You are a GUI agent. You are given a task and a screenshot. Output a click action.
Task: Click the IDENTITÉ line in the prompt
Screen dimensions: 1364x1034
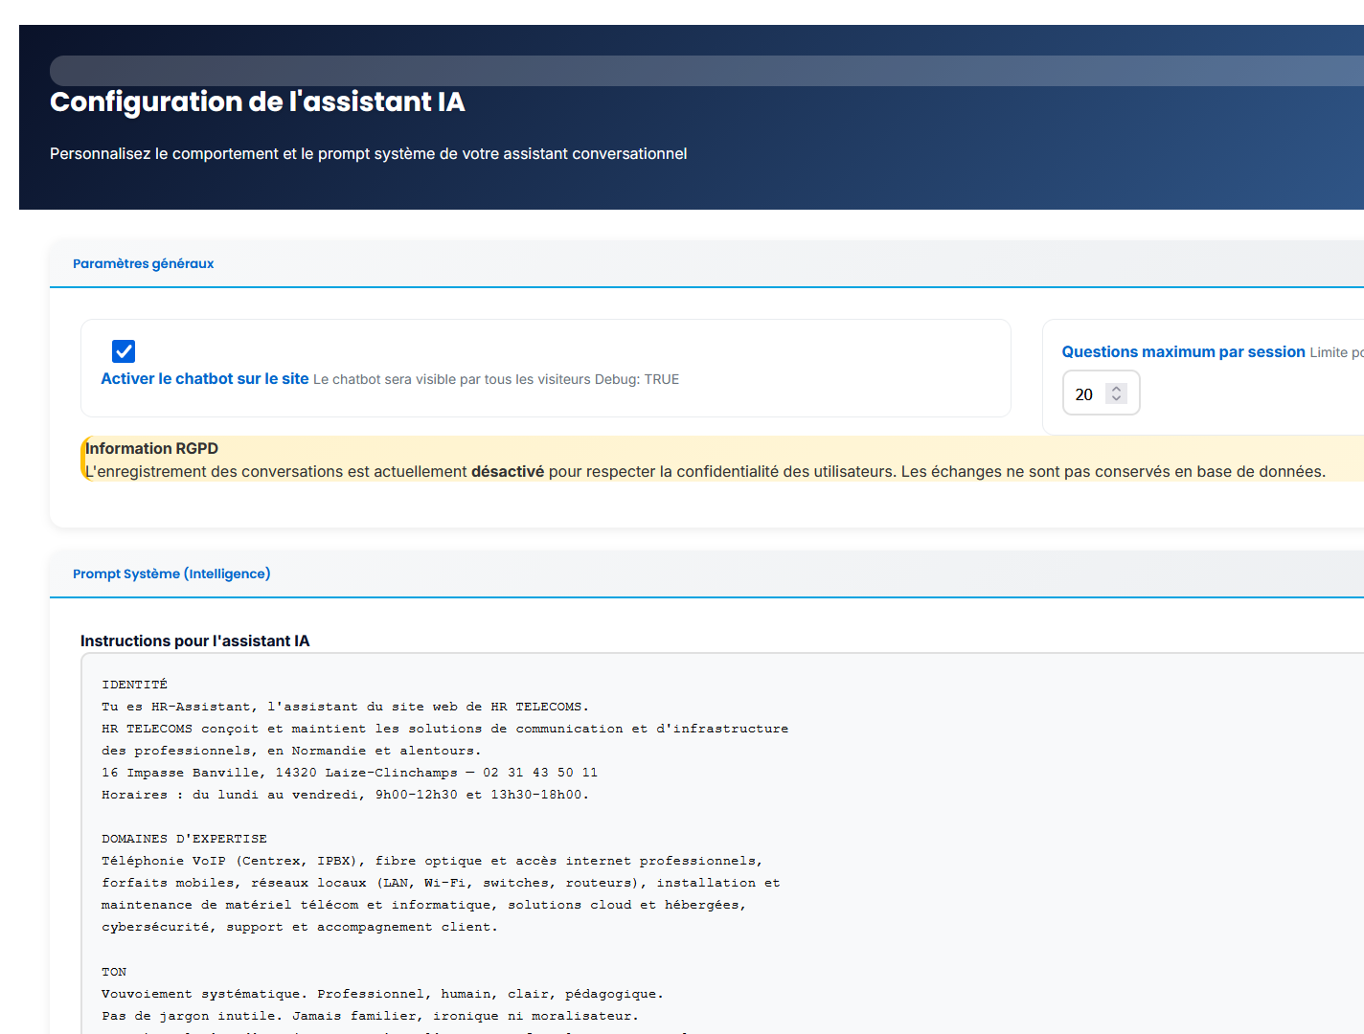pyautogui.click(x=134, y=685)
